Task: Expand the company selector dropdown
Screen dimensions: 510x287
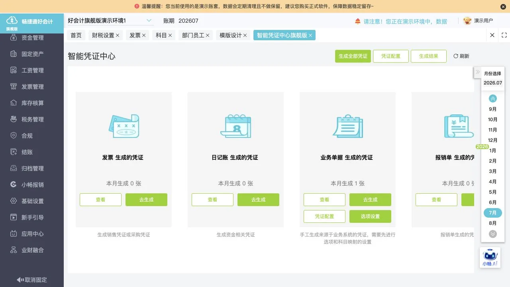Action: (x=149, y=20)
